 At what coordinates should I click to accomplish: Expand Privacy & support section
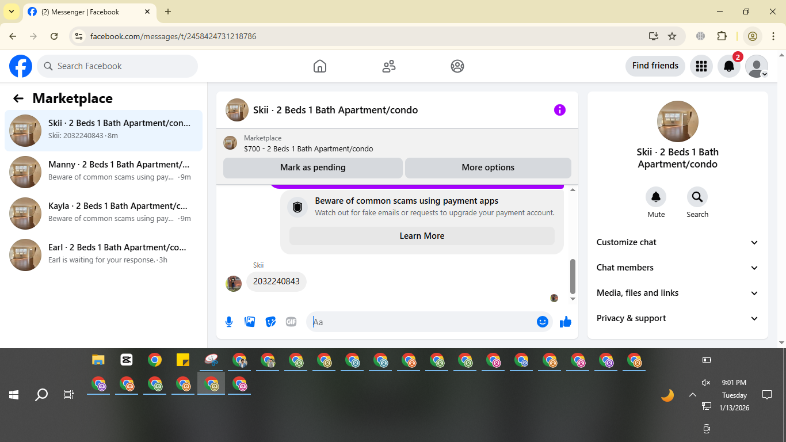pyautogui.click(x=678, y=318)
